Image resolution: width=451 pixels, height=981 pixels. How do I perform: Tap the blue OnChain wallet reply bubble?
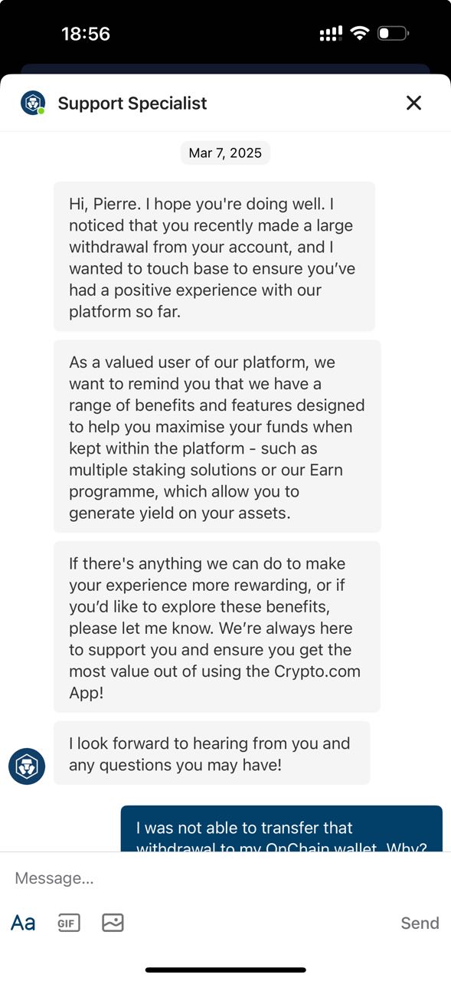[x=282, y=828]
